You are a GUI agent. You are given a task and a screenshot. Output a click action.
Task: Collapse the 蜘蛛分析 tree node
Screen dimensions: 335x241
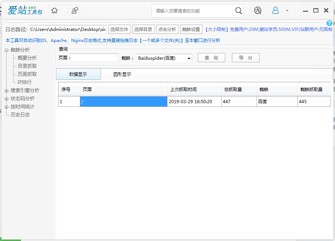point(6,50)
